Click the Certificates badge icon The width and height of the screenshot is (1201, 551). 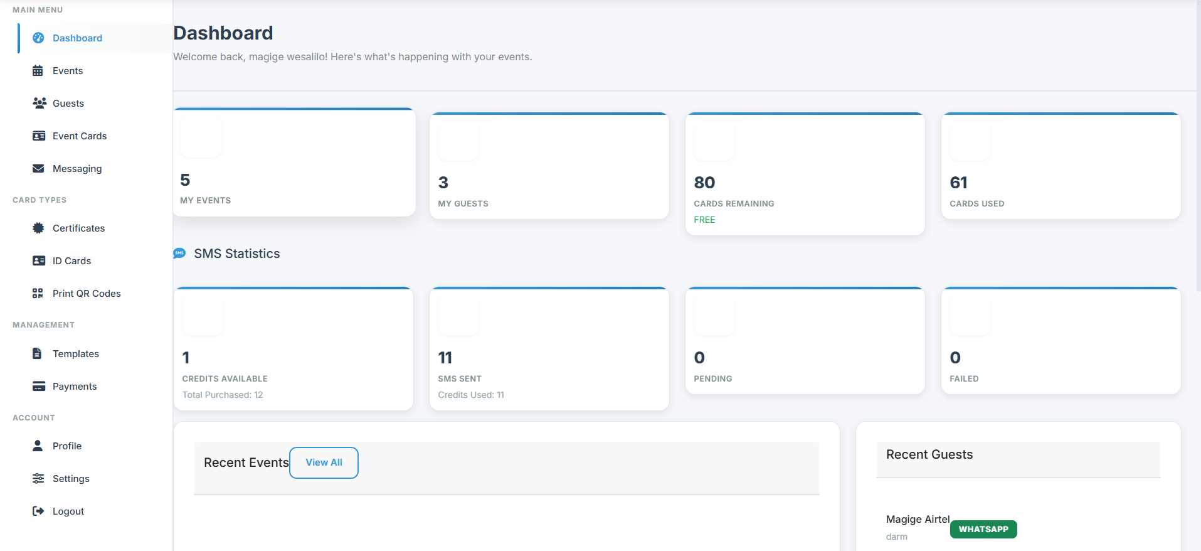pyautogui.click(x=38, y=228)
